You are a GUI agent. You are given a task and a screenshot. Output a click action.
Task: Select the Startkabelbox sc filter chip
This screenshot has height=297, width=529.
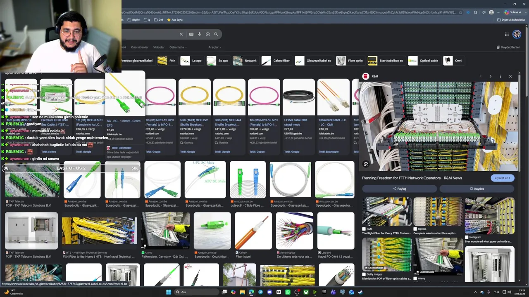pyautogui.click(x=386, y=61)
